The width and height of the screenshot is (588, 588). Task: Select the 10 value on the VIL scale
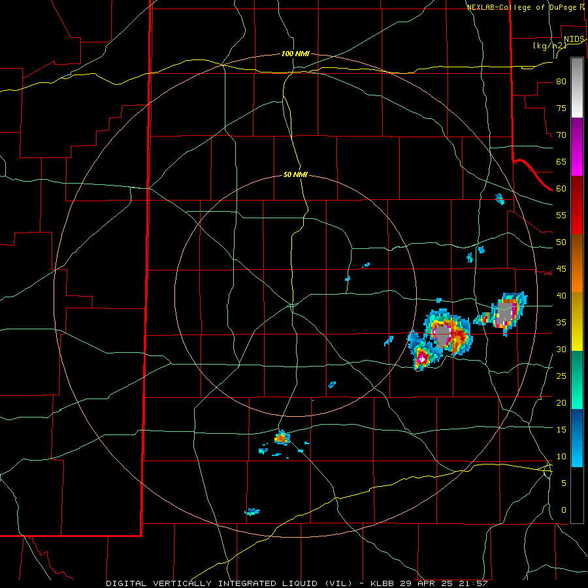coord(561,457)
